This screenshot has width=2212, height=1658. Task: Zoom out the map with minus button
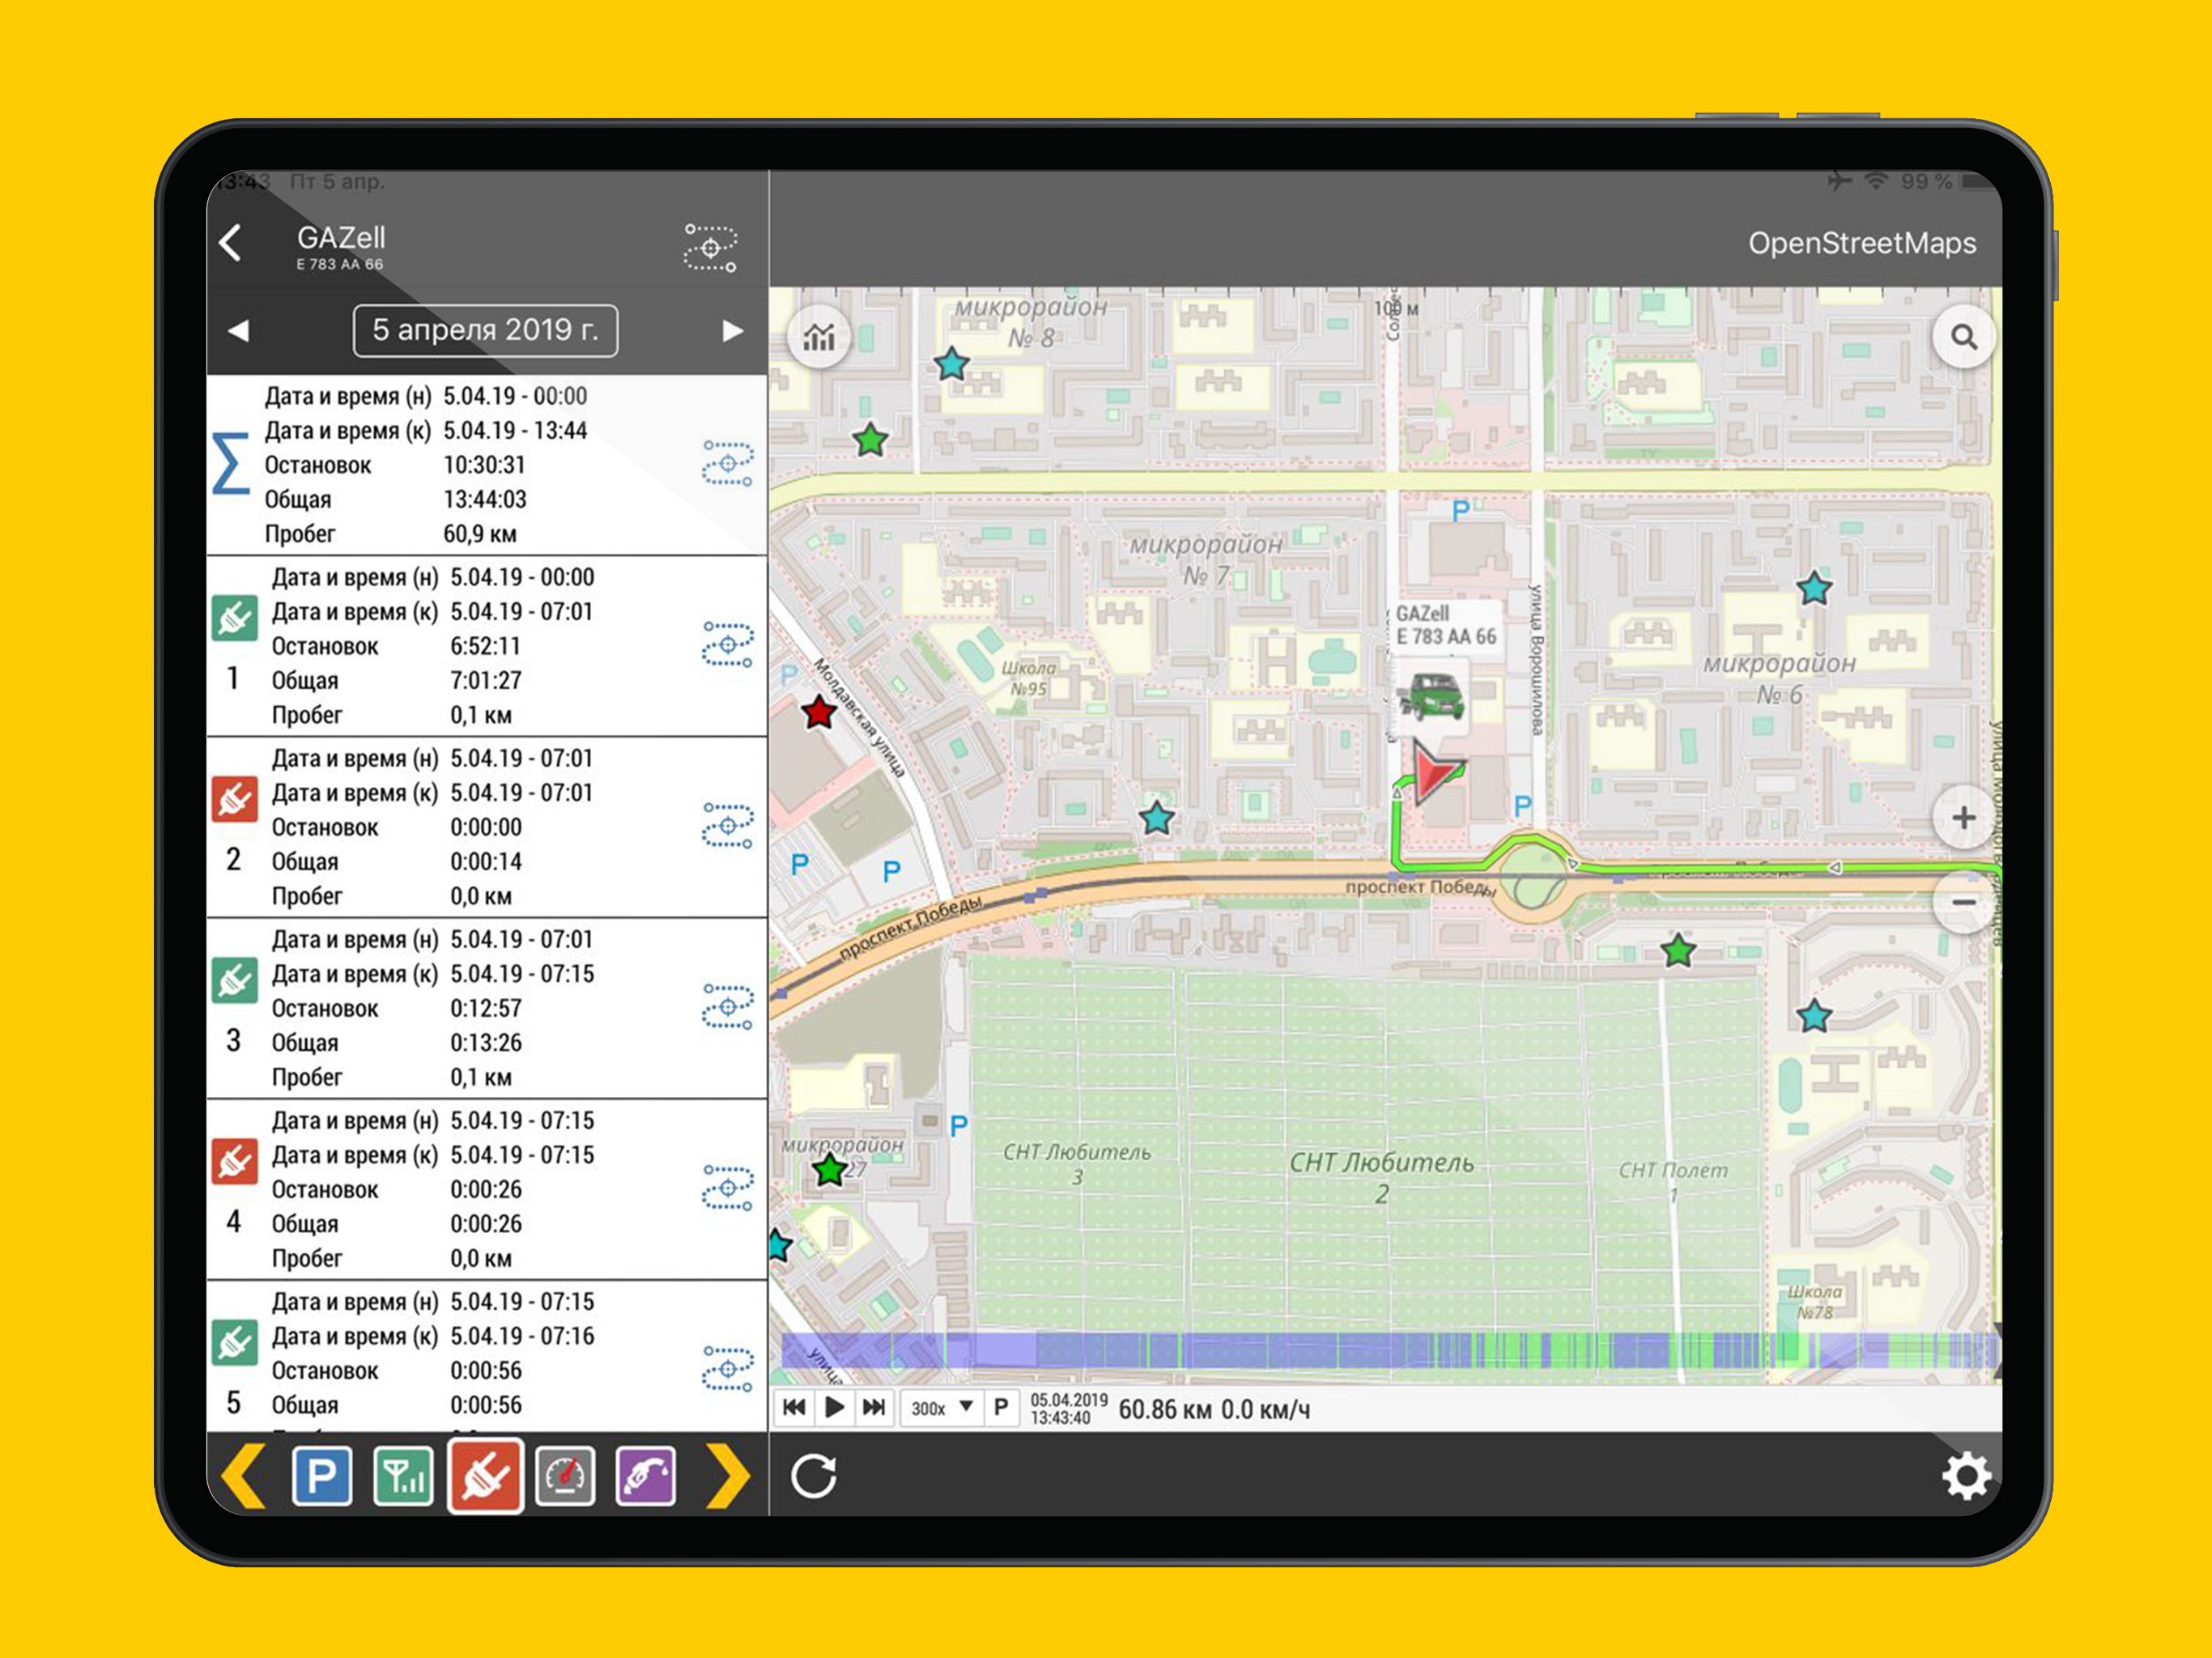[x=1964, y=902]
